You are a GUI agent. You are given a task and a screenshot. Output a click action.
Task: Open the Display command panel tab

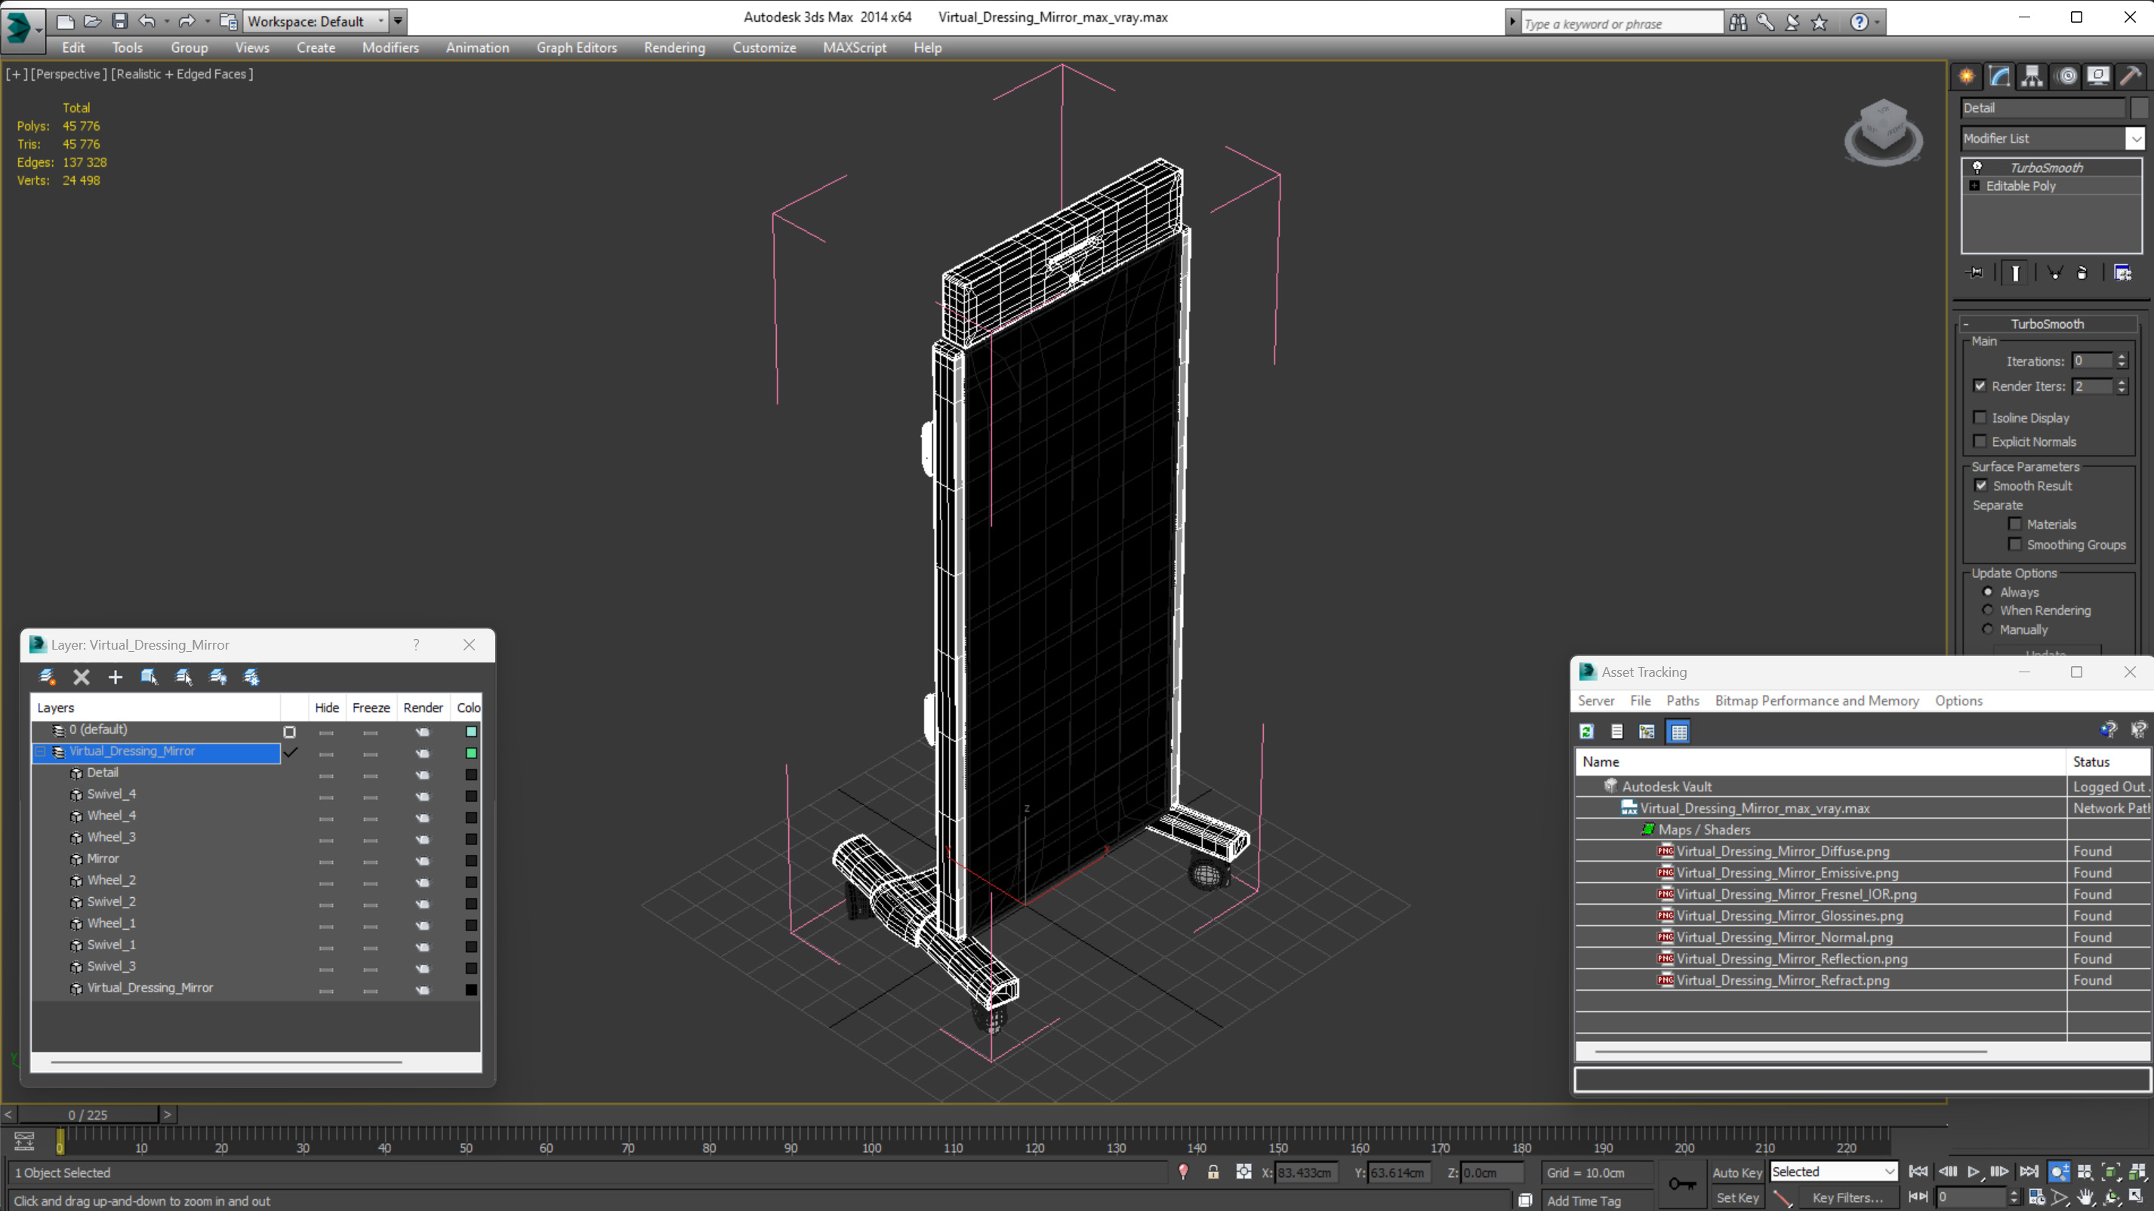(x=2098, y=76)
